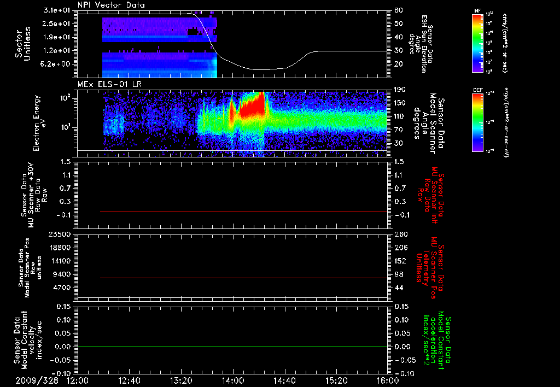The height and width of the screenshot is (387, 560).
Task: Click the red MU Scanner Pos Telemetry label
Action: (430, 268)
